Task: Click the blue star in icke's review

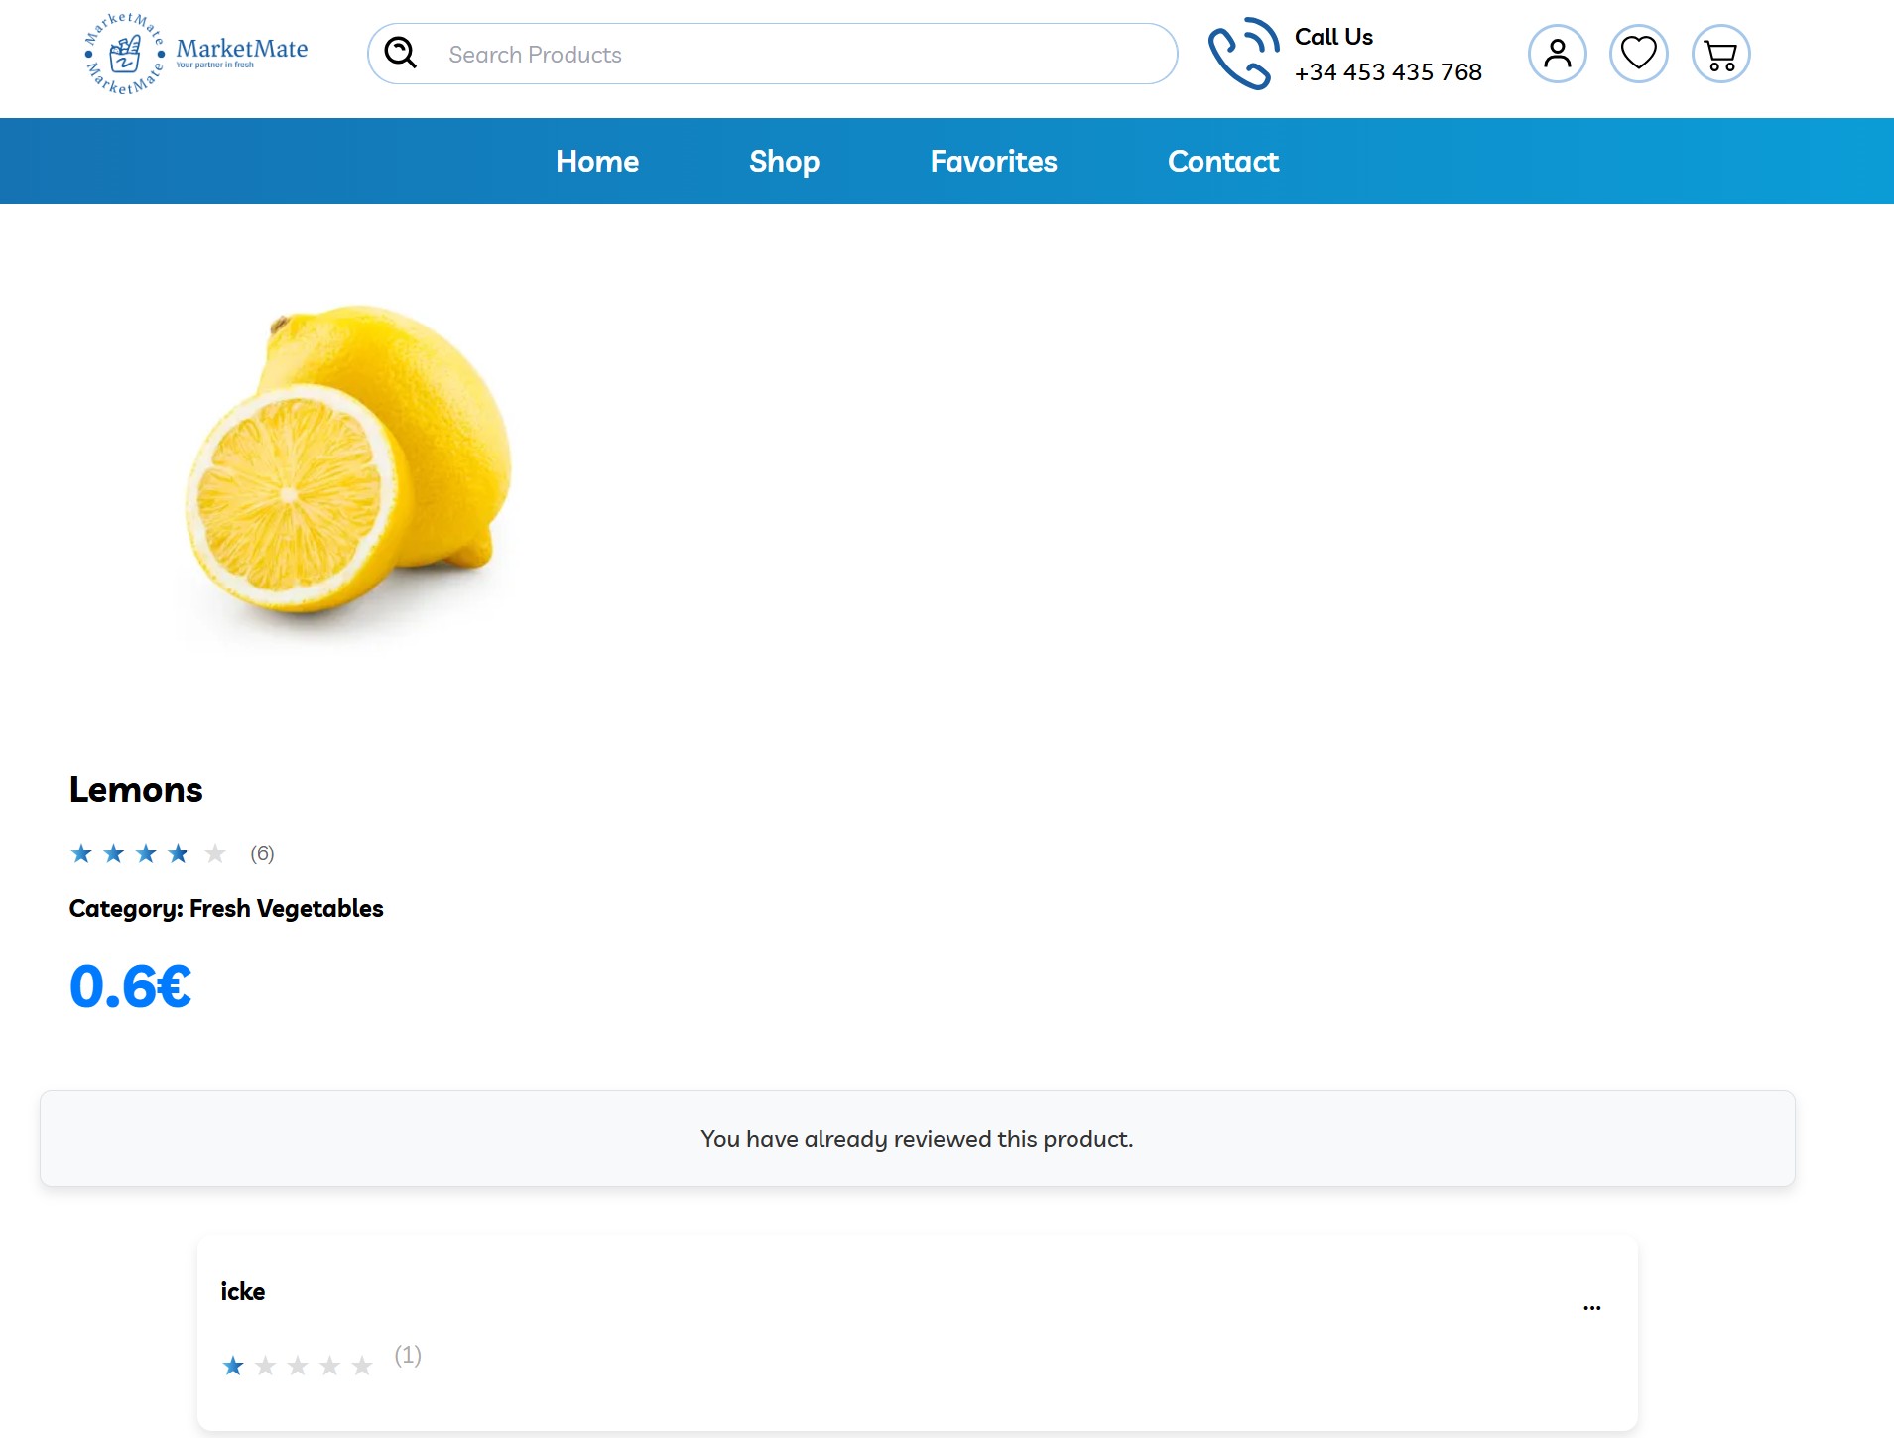Action: pos(233,1366)
